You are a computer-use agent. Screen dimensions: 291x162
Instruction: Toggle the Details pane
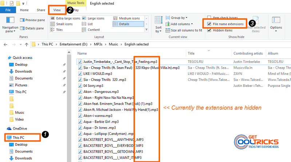tap(32, 28)
